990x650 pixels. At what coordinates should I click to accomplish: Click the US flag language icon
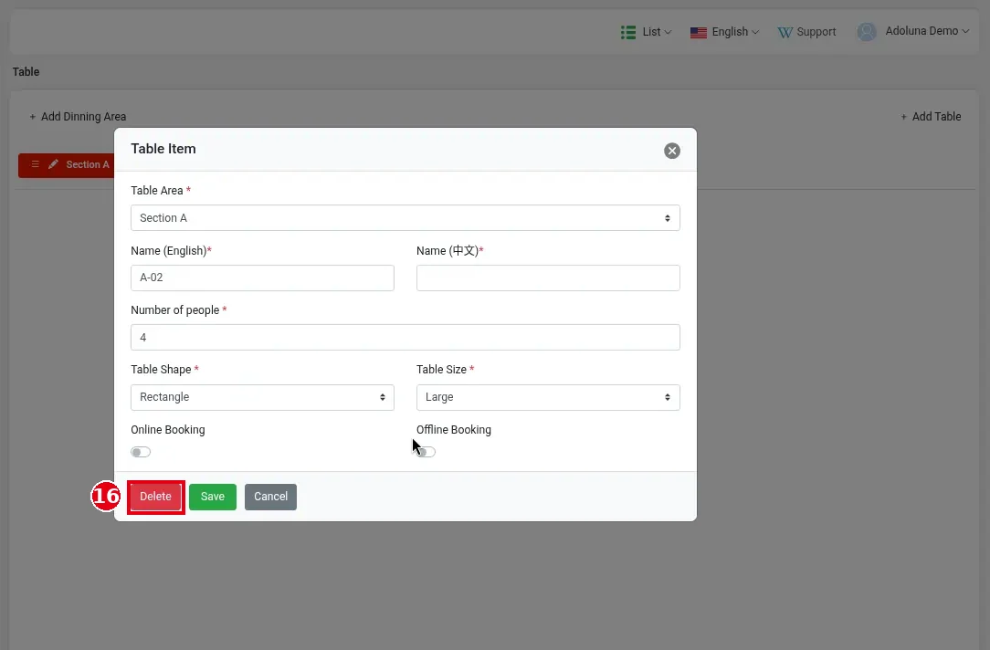tap(699, 33)
